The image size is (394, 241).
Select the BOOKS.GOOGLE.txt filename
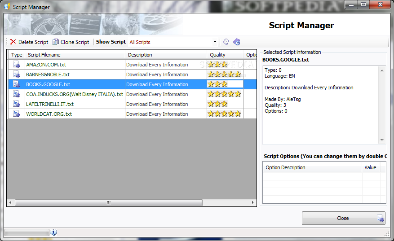coord(48,84)
